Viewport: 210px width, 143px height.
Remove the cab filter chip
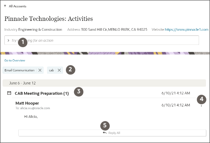59,70
